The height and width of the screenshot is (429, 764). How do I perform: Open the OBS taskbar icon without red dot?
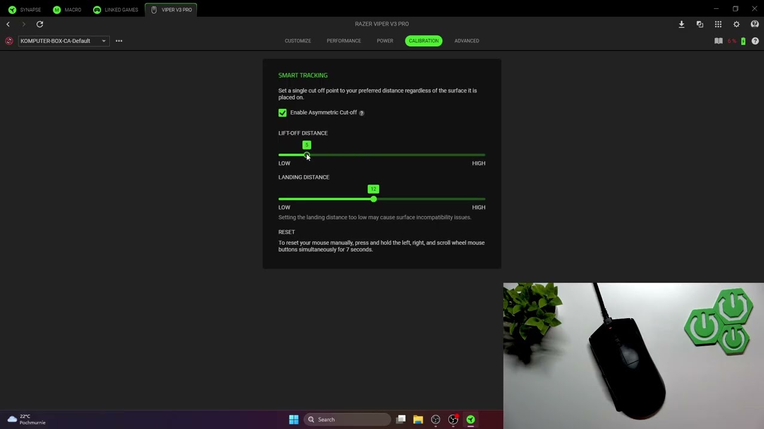click(436, 419)
